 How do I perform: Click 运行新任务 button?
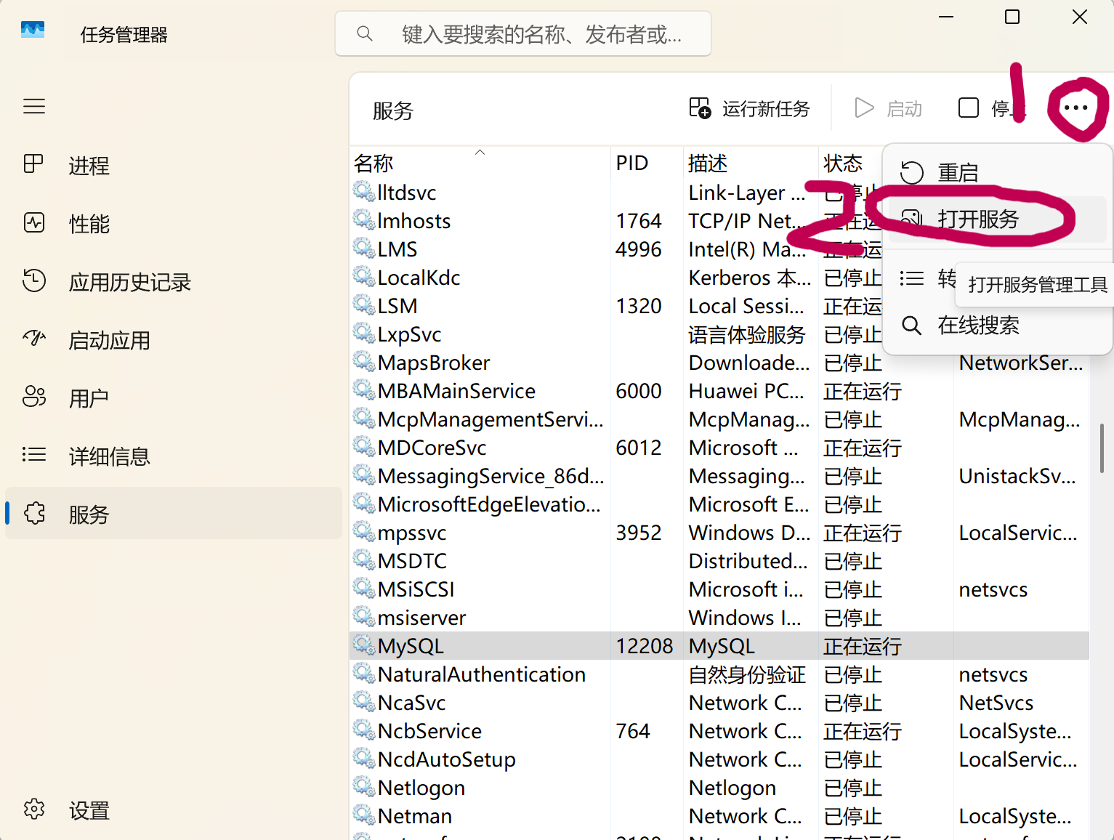tap(749, 109)
